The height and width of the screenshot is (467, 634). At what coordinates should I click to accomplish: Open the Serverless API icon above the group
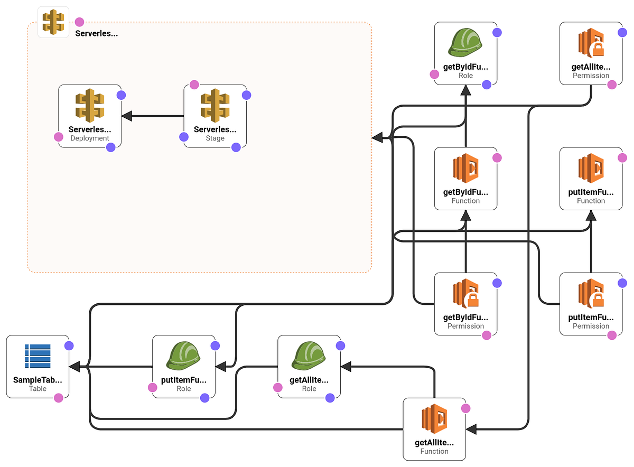click(x=53, y=22)
